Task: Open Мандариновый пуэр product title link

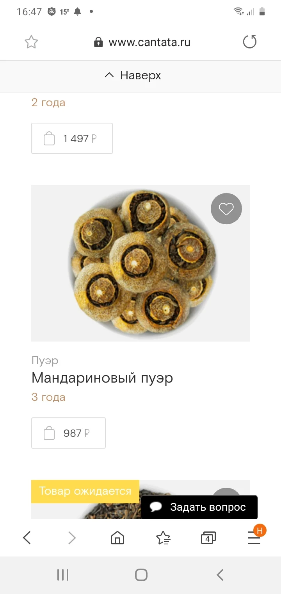Action: tap(102, 378)
